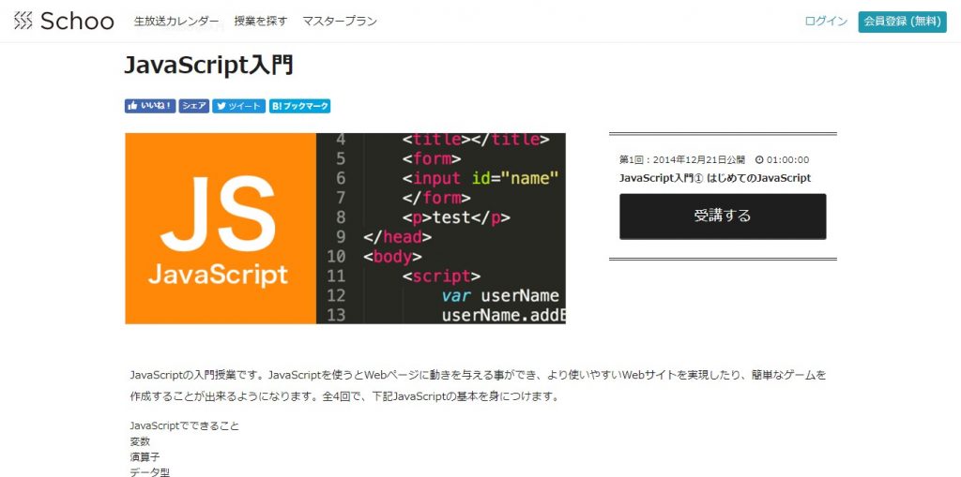Click the JavaScript入門 page heading

209,65
